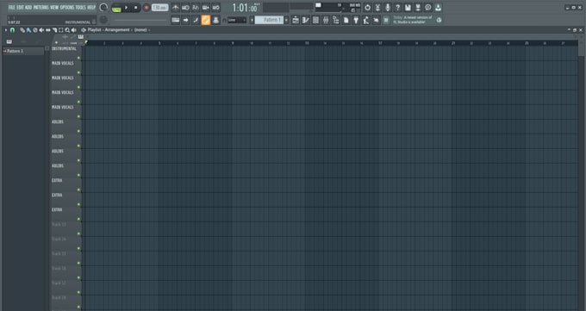Viewport: 586px width, 311px height.
Task: Select Pattern 1 in the picker list
Action: pyautogui.click(x=23, y=51)
